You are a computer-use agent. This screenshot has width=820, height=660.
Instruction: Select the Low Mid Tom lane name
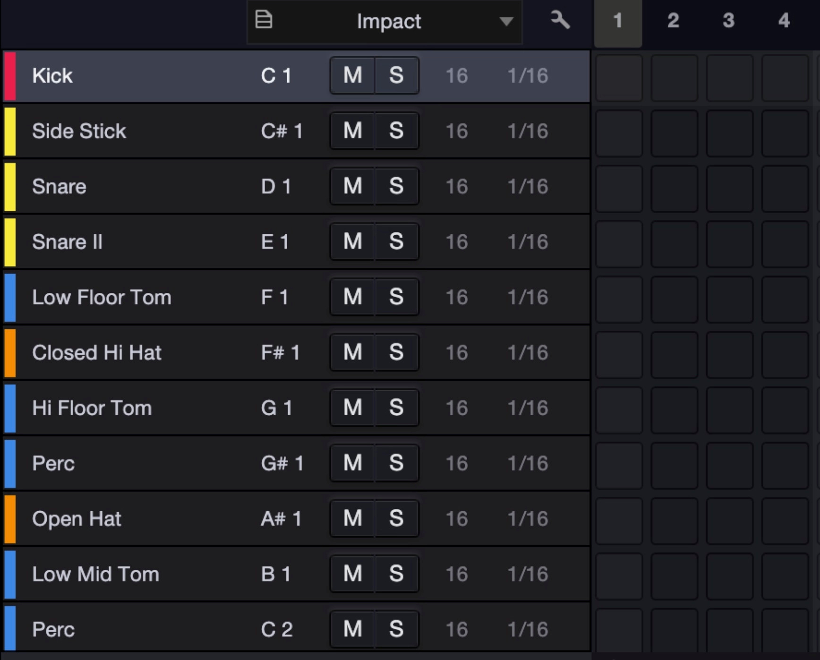coord(95,574)
